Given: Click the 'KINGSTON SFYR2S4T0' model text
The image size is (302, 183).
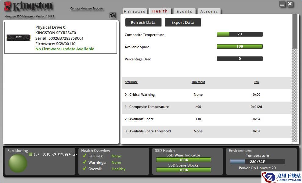Looking at the screenshot, I should point(56,33).
